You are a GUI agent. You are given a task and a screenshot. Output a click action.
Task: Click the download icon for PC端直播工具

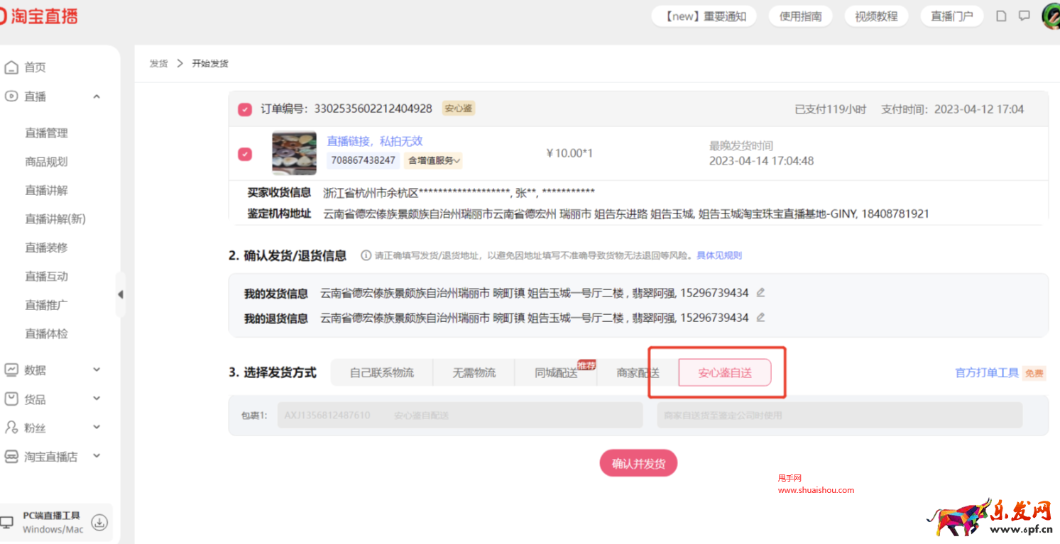coord(100,523)
